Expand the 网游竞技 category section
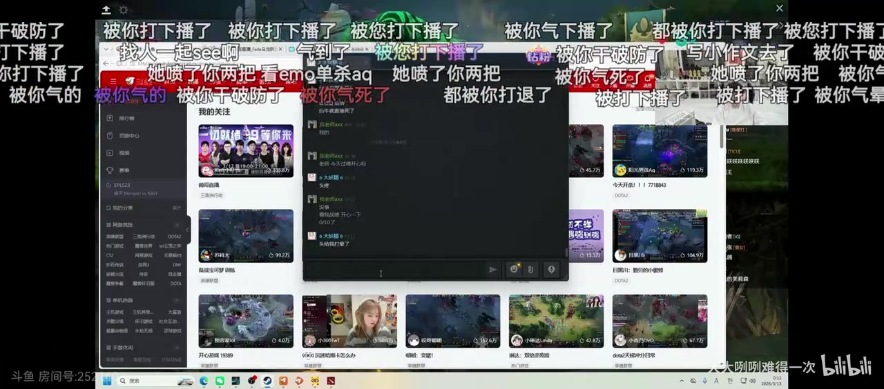Screen dimensions: 884x389 click(x=177, y=225)
